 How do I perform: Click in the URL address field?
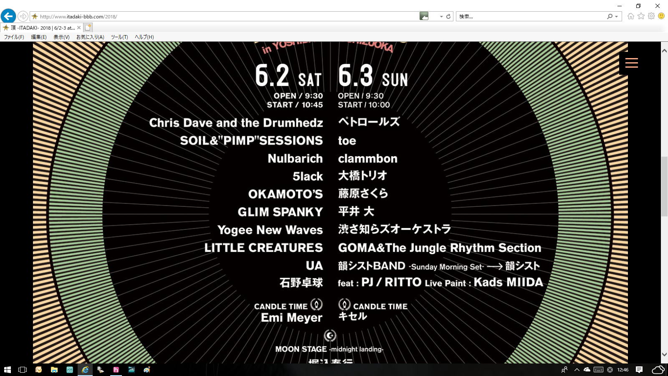225,17
